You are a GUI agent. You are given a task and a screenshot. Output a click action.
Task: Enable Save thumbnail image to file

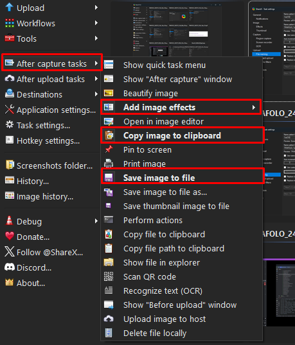tap(182, 206)
